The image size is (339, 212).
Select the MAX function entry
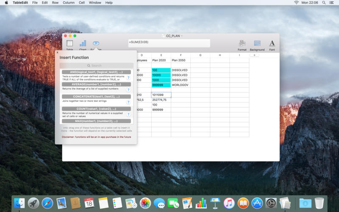pyautogui.click(x=96, y=121)
